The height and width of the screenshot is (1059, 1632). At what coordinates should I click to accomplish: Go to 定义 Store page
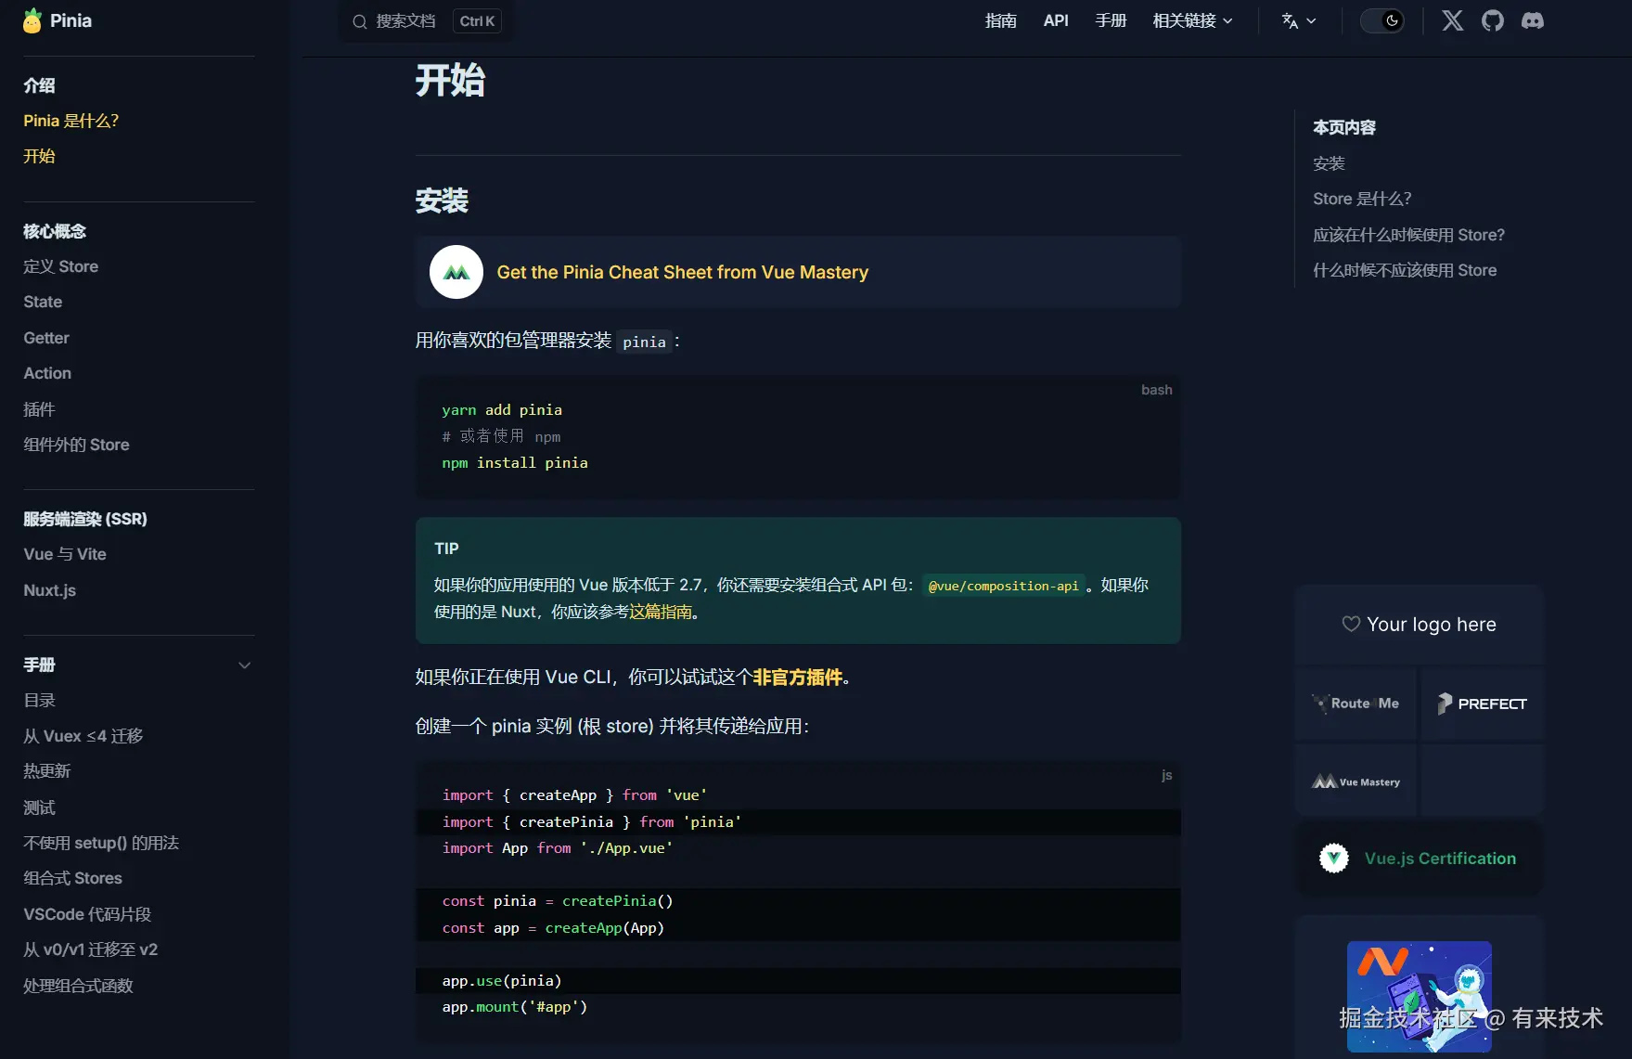tap(60, 266)
